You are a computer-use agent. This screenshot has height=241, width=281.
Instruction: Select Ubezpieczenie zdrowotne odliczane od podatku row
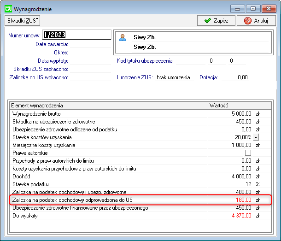pyautogui.click(x=140, y=129)
